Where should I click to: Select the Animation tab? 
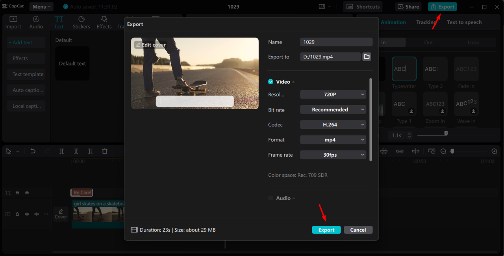click(x=393, y=22)
